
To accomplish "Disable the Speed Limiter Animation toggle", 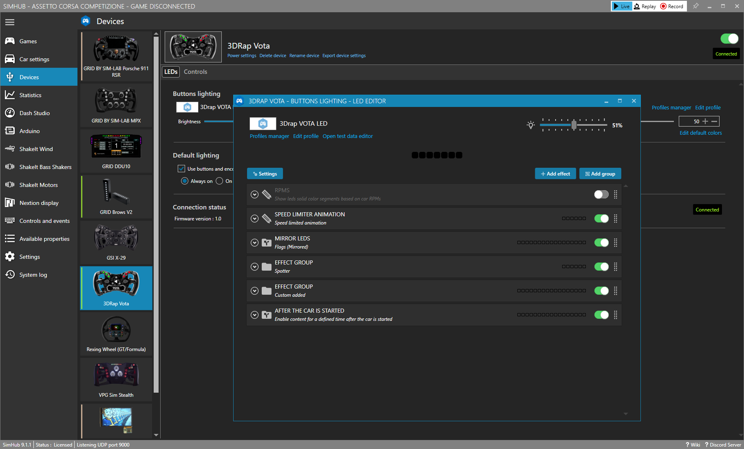I will (601, 218).
